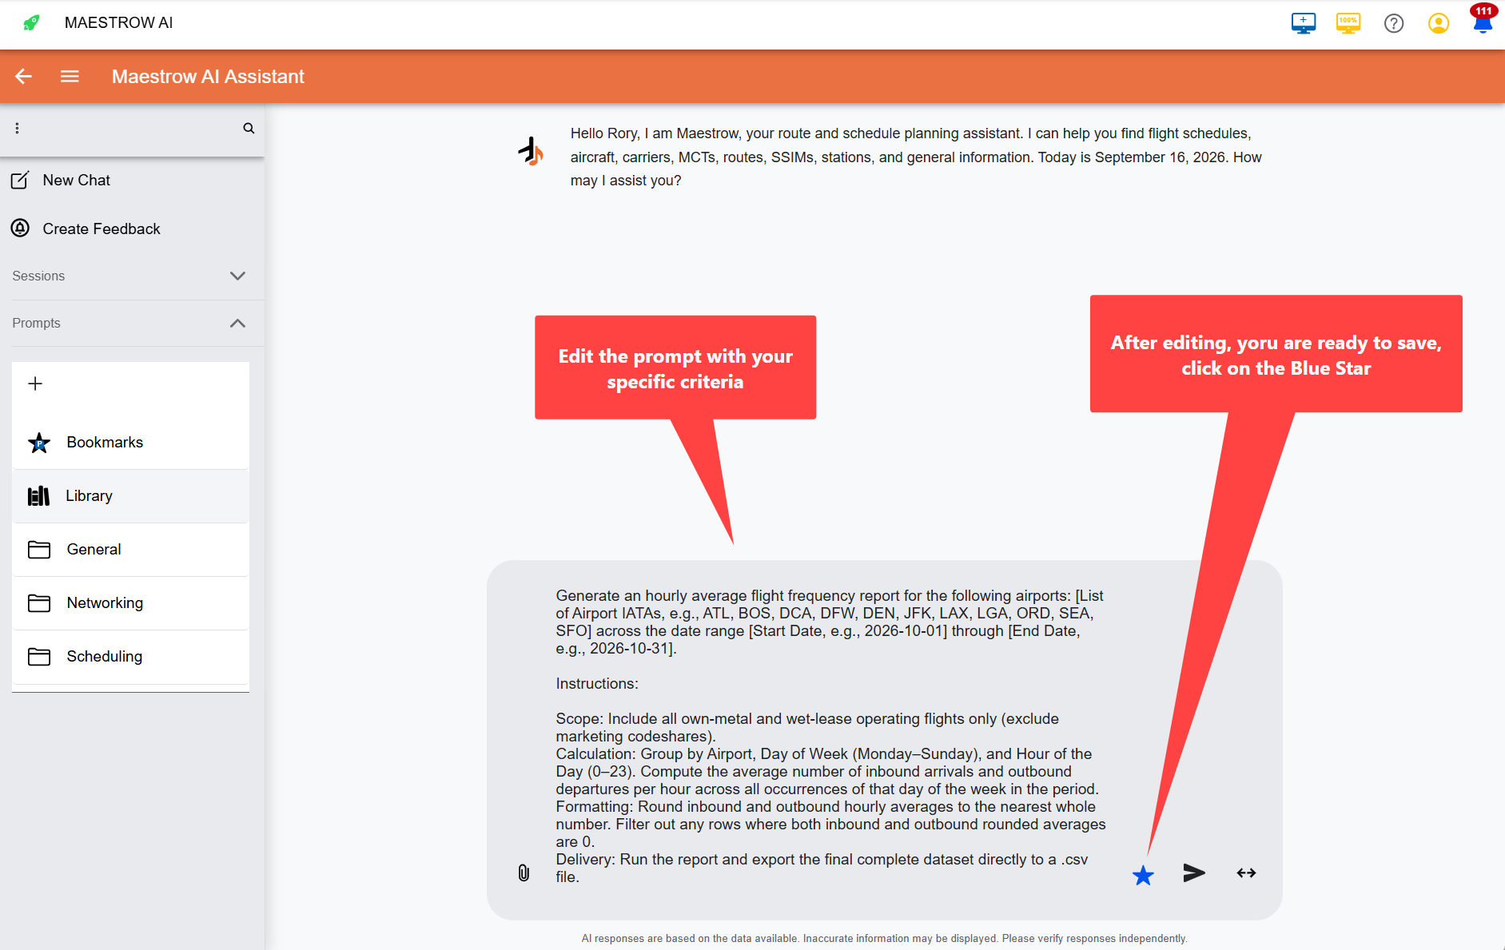This screenshot has width=1505, height=950.
Task: Open the General prompts folder
Action: tap(130, 549)
